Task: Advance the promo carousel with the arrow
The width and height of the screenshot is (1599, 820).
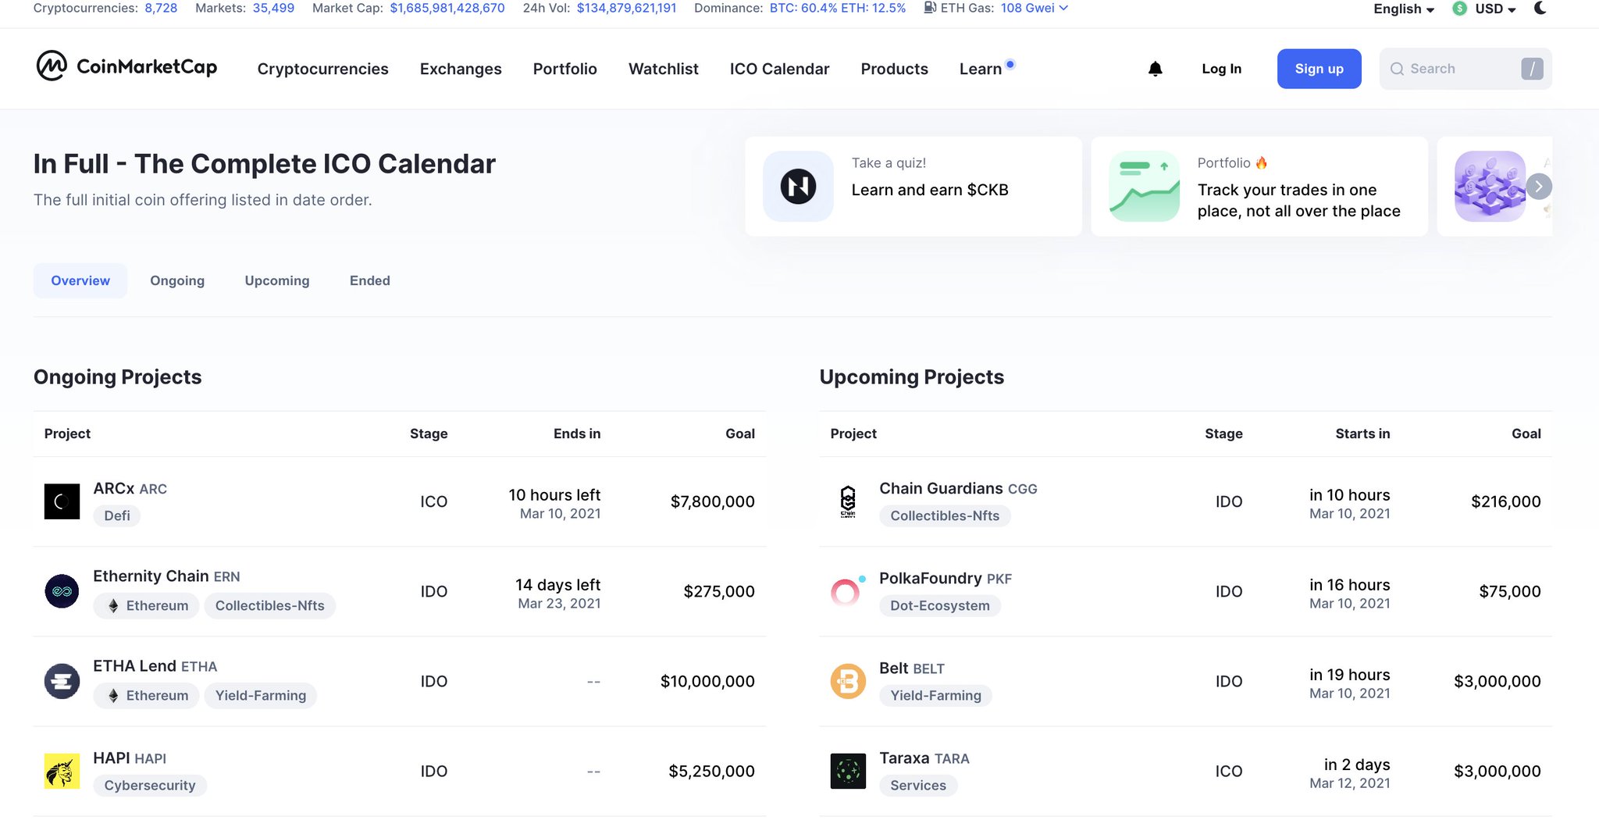Action: point(1539,186)
